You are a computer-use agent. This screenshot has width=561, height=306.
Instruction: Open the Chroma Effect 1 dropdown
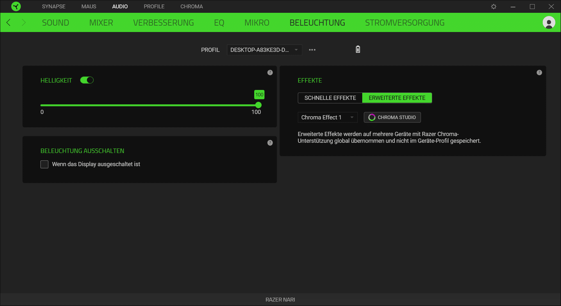click(x=327, y=117)
